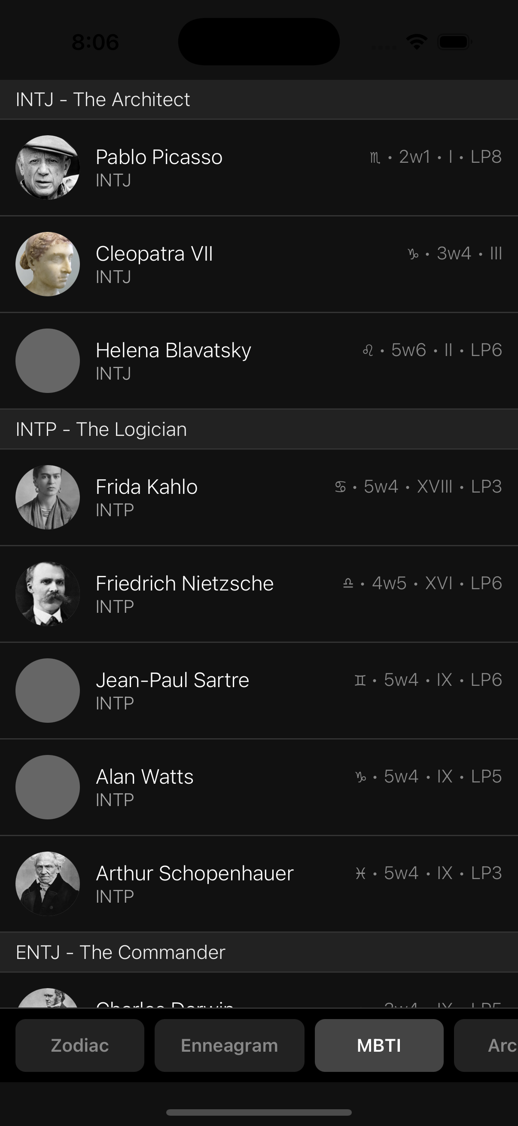Tap the Libra symbol on Nietzsche's row

coord(348,584)
